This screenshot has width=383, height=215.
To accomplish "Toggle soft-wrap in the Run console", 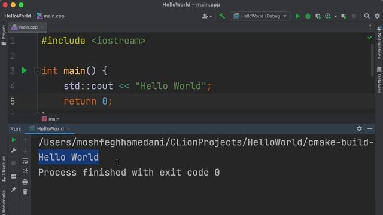I will tap(25, 161).
